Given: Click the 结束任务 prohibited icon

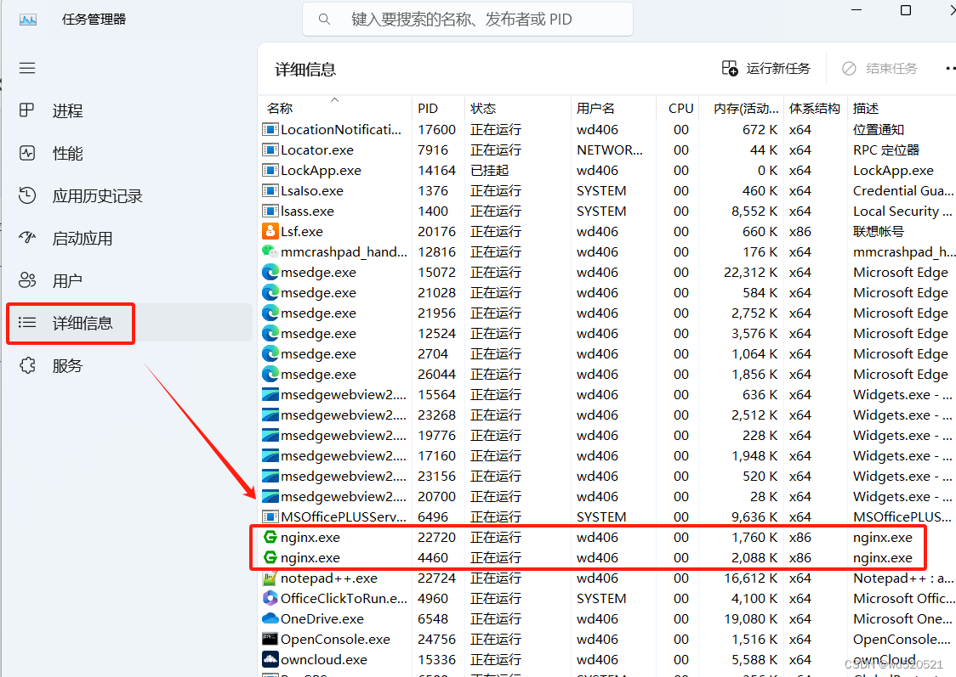Looking at the screenshot, I should click(x=849, y=68).
